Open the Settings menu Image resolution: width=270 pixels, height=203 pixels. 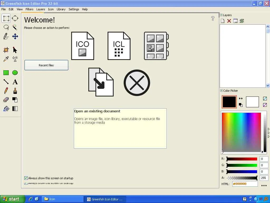pos(74,9)
